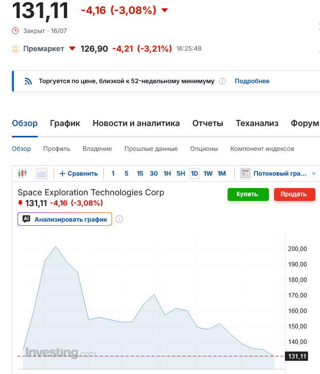Select the area chart type icon

click(42, 174)
